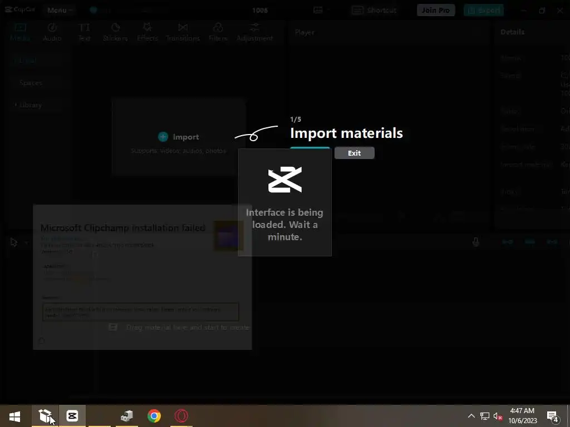
Task: Click the Details panel title
Action: coord(512,32)
